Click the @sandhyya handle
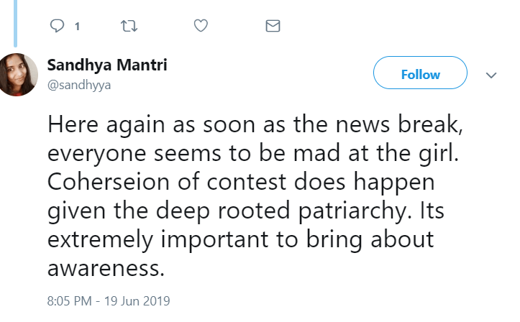This screenshot has height=322, width=520. tap(79, 84)
